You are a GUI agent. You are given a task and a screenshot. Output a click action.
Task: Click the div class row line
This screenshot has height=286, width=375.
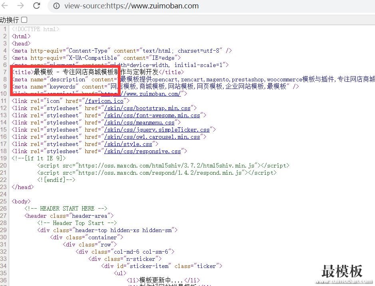point(90,245)
